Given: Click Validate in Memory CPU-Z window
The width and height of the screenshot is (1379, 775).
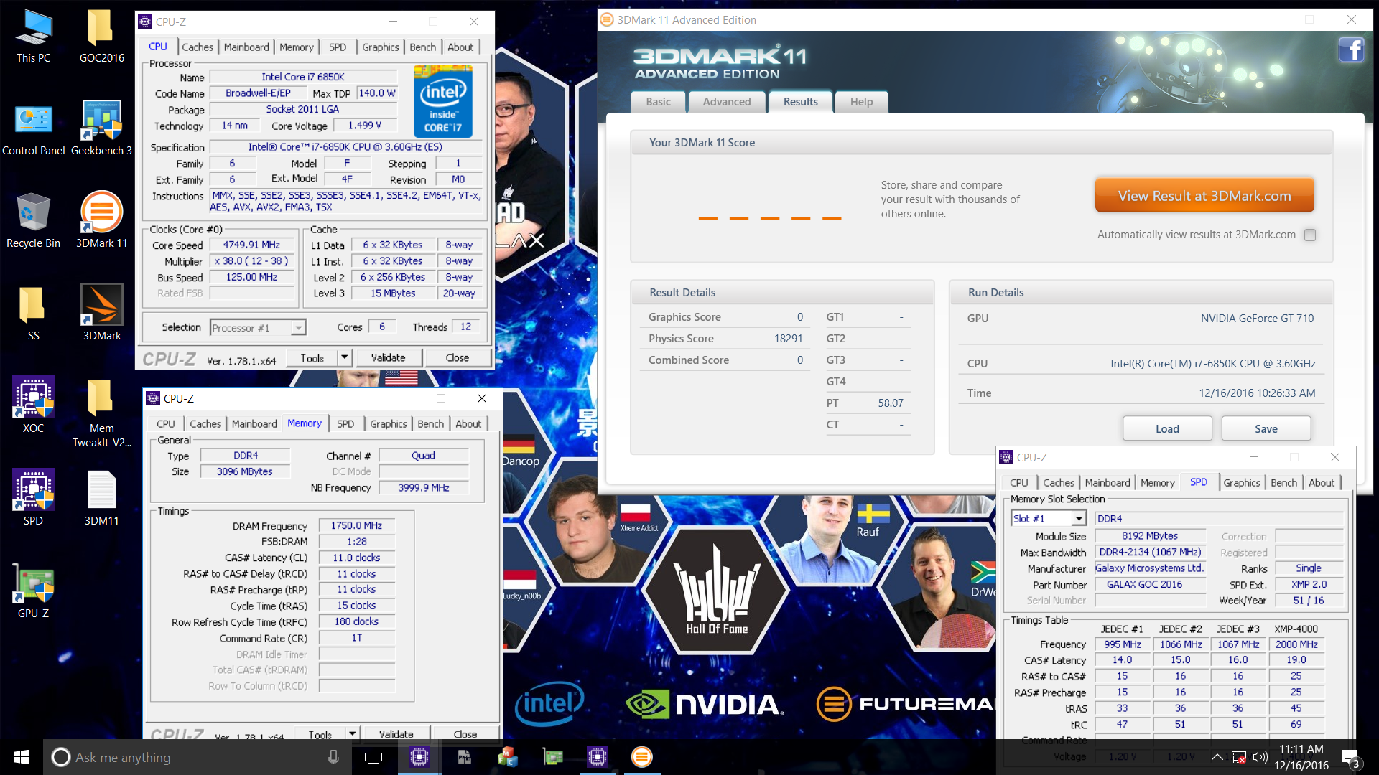Looking at the screenshot, I should point(396,733).
